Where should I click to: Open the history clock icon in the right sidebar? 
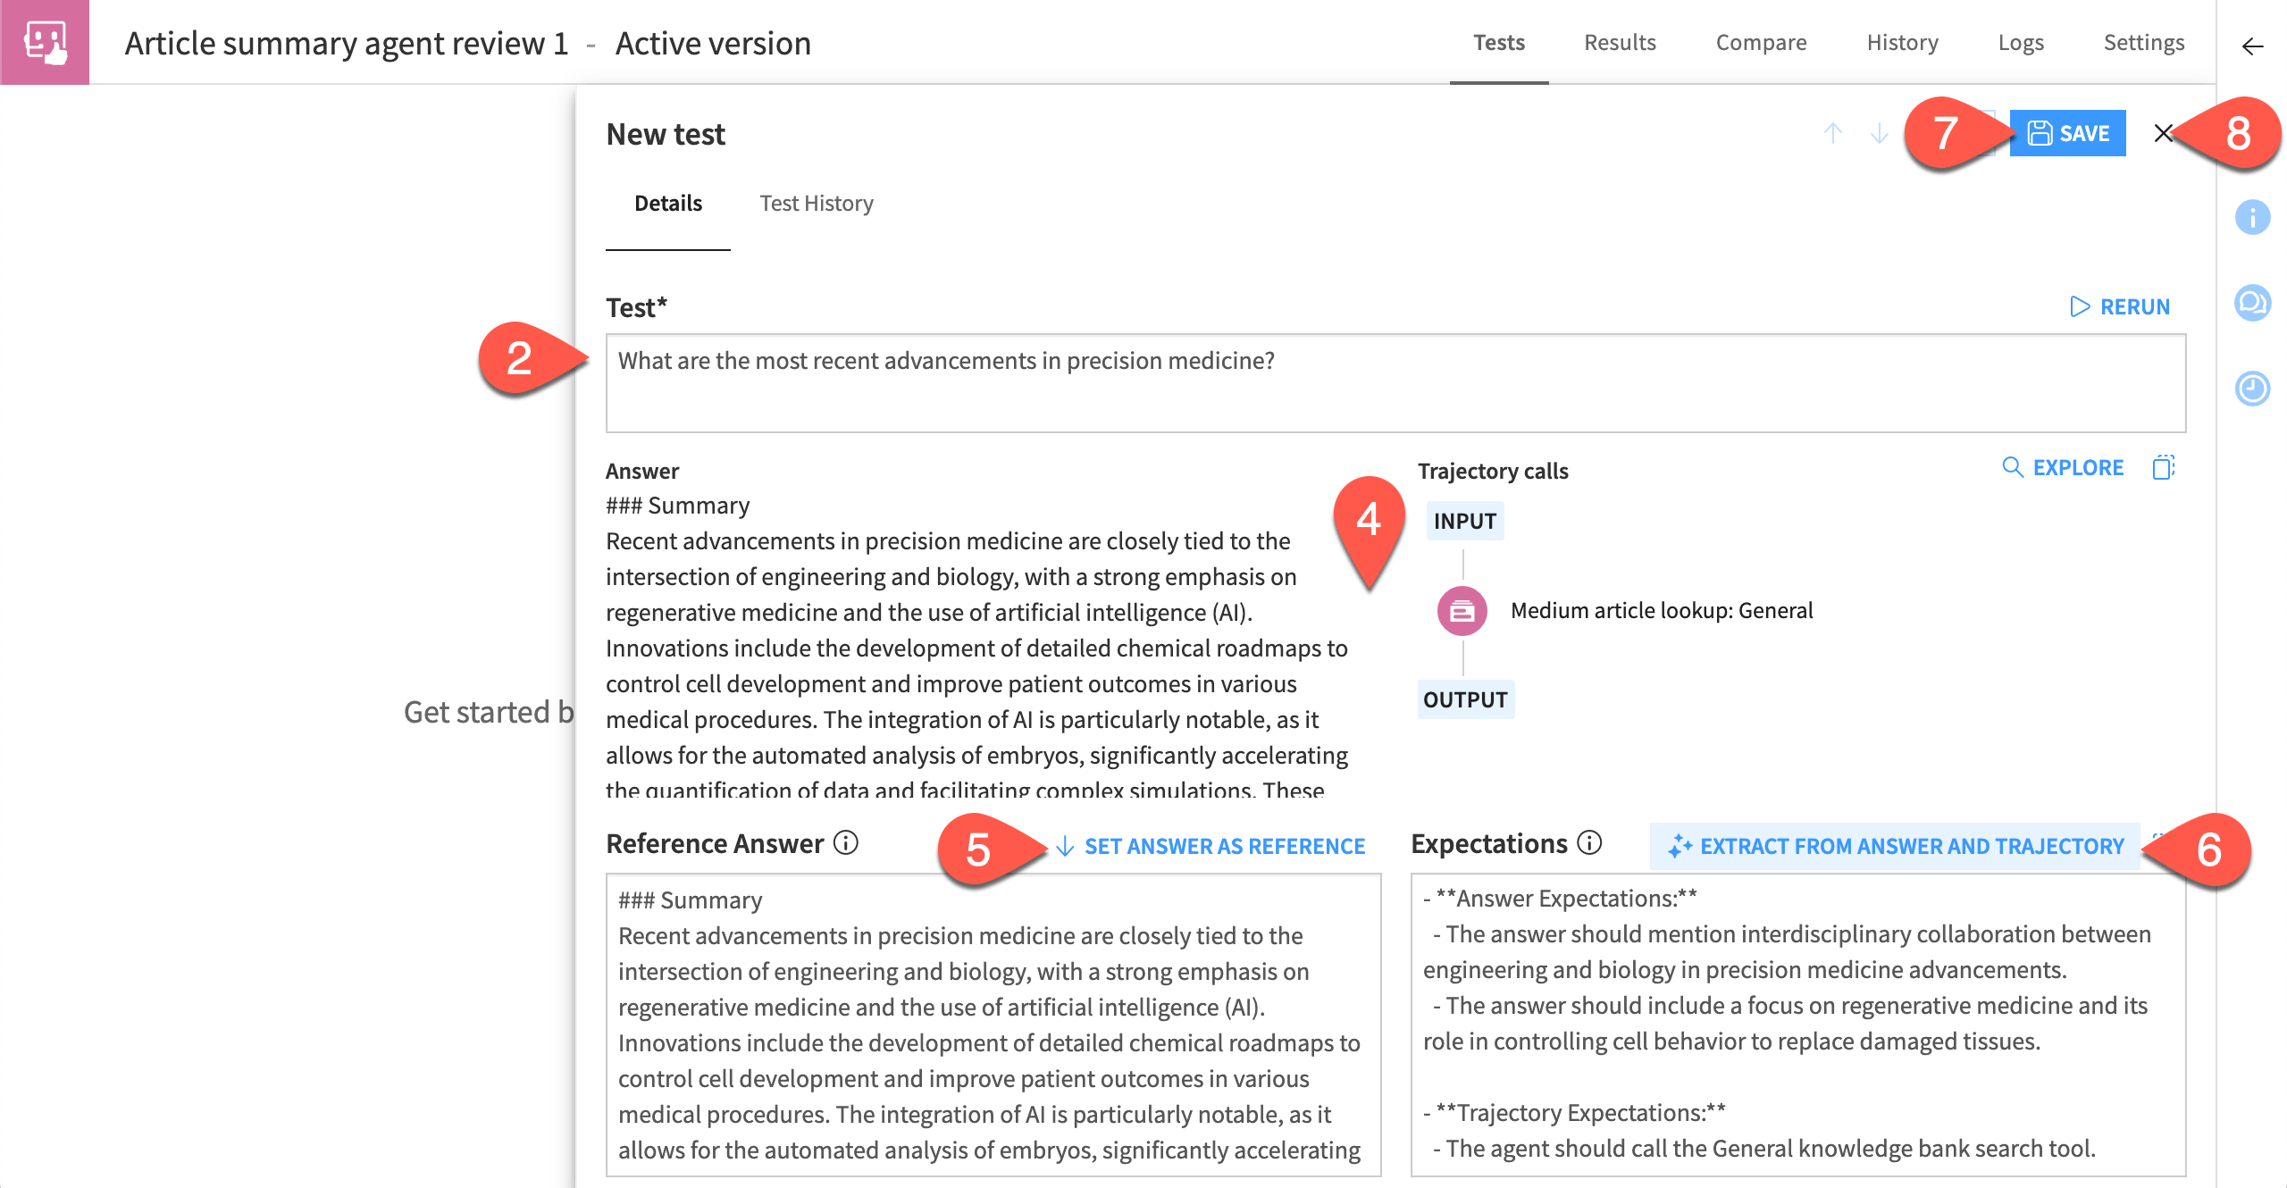click(x=2253, y=389)
